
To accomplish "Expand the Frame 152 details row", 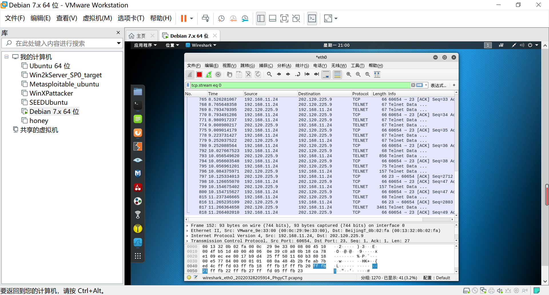I will (187, 226).
